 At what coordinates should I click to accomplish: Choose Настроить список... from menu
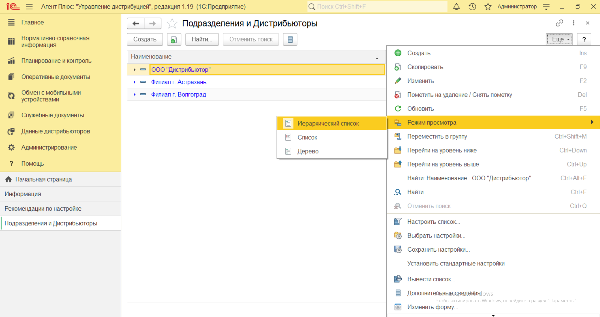pyautogui.click(x=433, y=222)
